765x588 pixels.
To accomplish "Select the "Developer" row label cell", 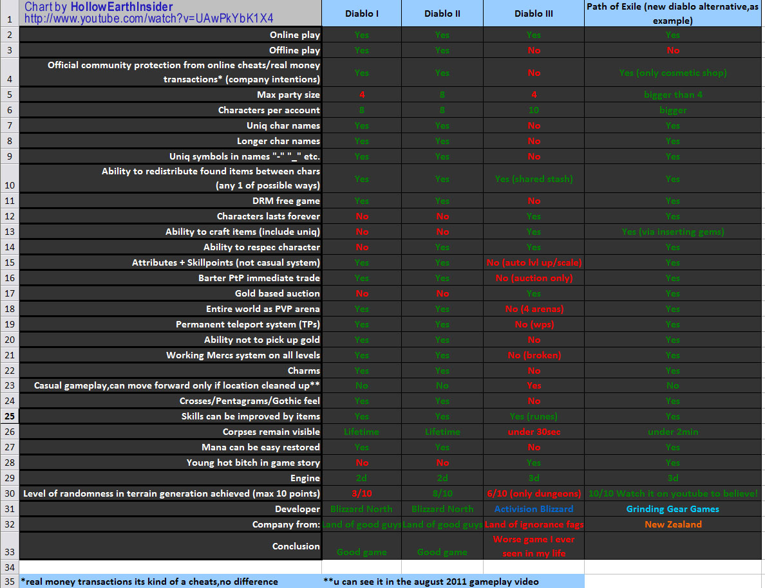I will [170, 509].
